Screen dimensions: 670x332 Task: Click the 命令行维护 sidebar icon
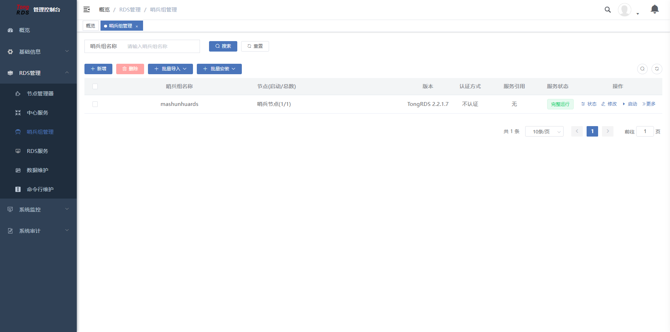tap(18, 190)
